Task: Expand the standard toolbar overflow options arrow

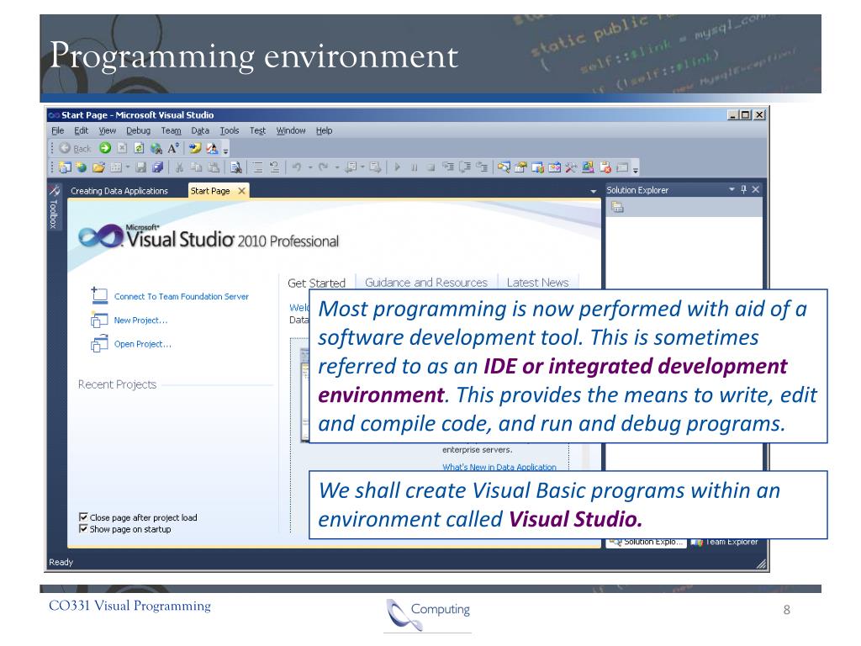Action: click(636, 168)
